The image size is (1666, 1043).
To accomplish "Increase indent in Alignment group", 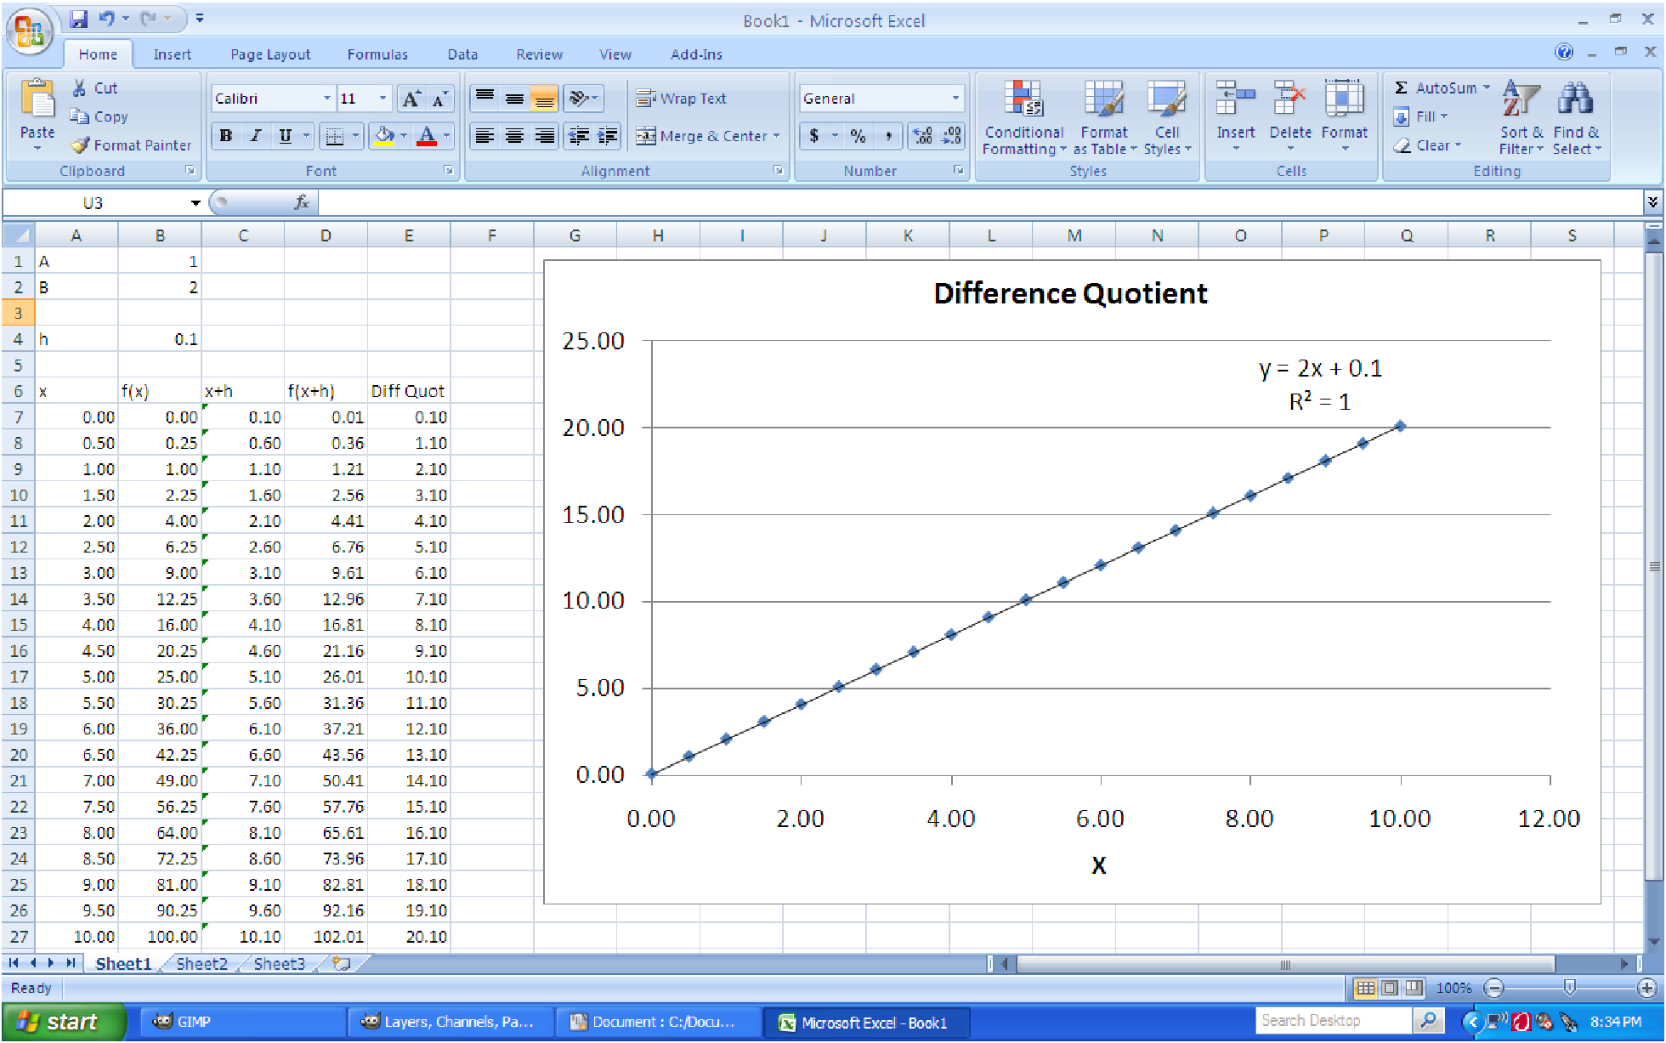I will (608, 136).
